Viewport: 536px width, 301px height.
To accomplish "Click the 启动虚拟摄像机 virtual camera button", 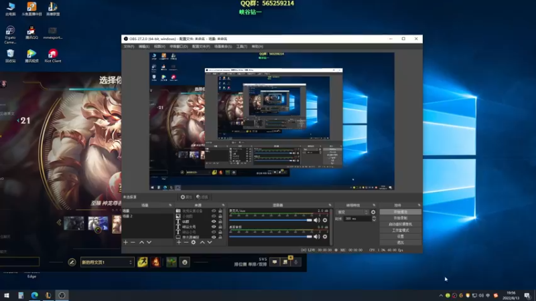I will point(400,224).
